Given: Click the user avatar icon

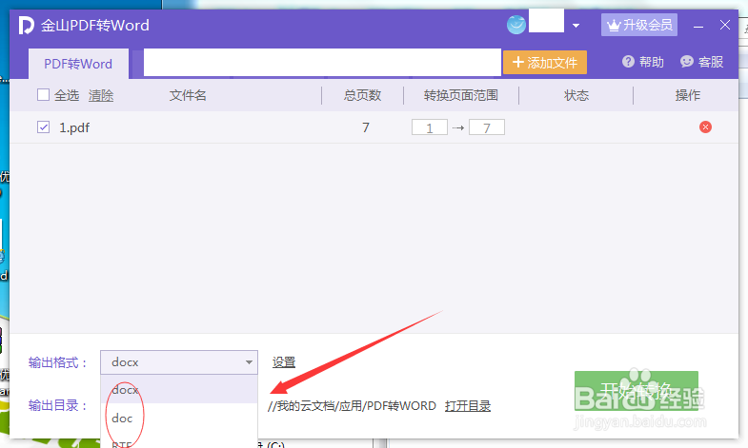Looking at the screenshot, I should coord(516,25).
